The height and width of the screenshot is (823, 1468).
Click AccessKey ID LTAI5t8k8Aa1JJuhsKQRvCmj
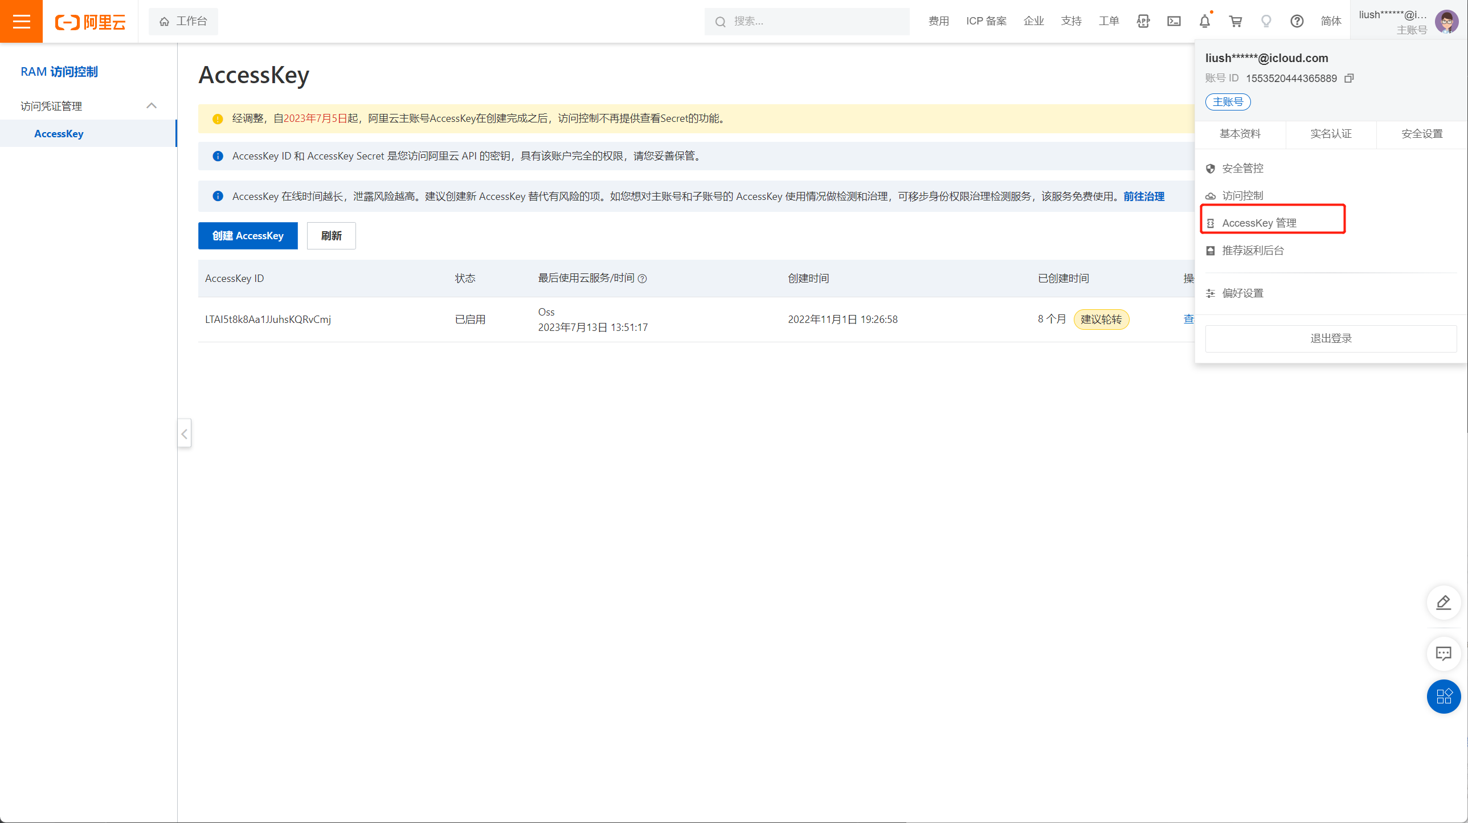coord(268,320)
